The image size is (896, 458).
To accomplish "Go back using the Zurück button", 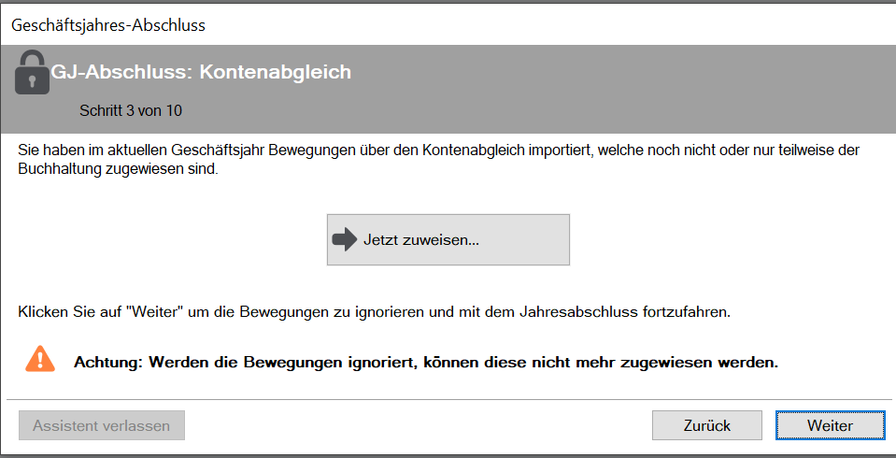I will click(707, 425).
